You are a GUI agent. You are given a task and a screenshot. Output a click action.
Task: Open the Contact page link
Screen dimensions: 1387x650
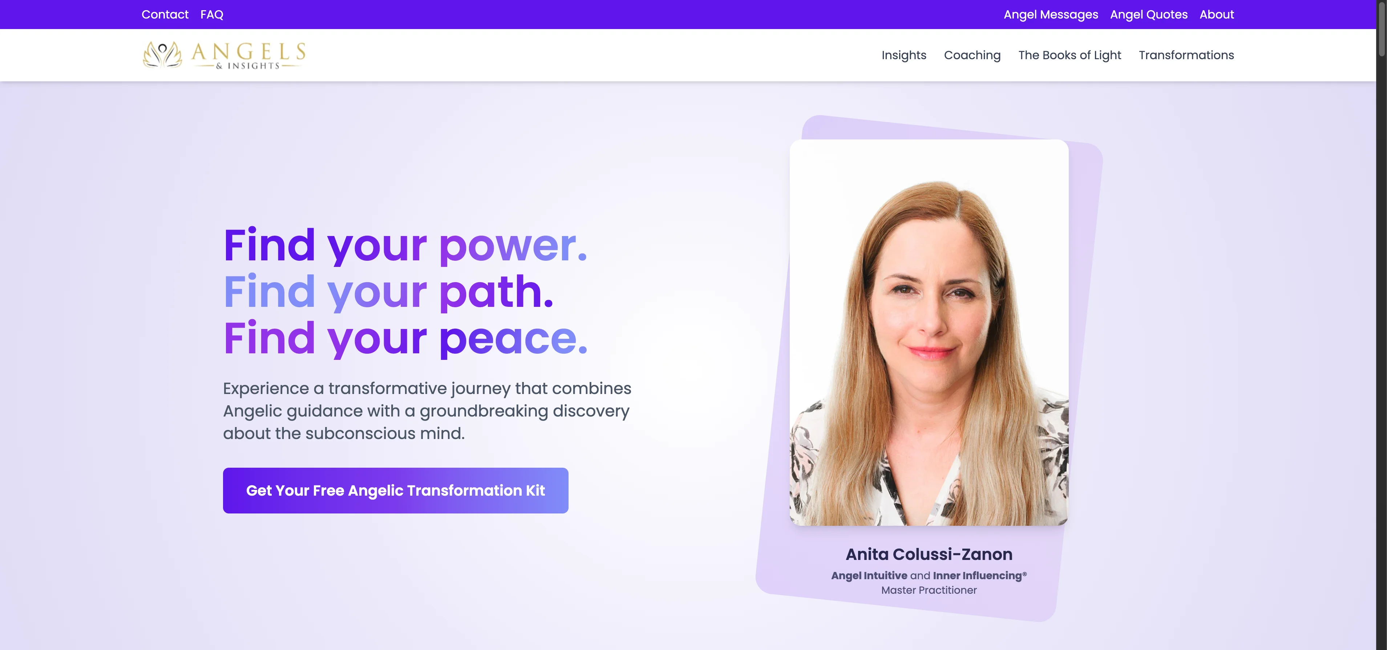click(165, 15)
